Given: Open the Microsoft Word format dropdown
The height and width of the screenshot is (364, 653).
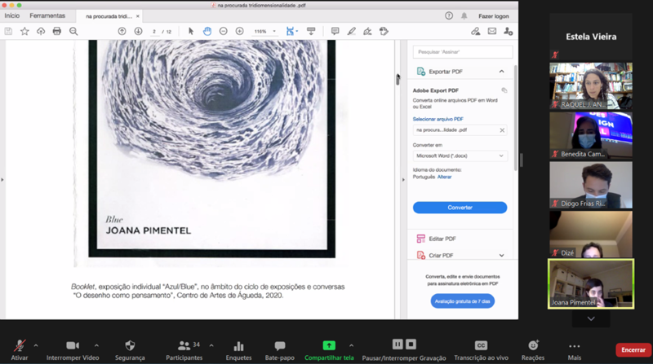Looking at the screenshot, I should point(460,156).
